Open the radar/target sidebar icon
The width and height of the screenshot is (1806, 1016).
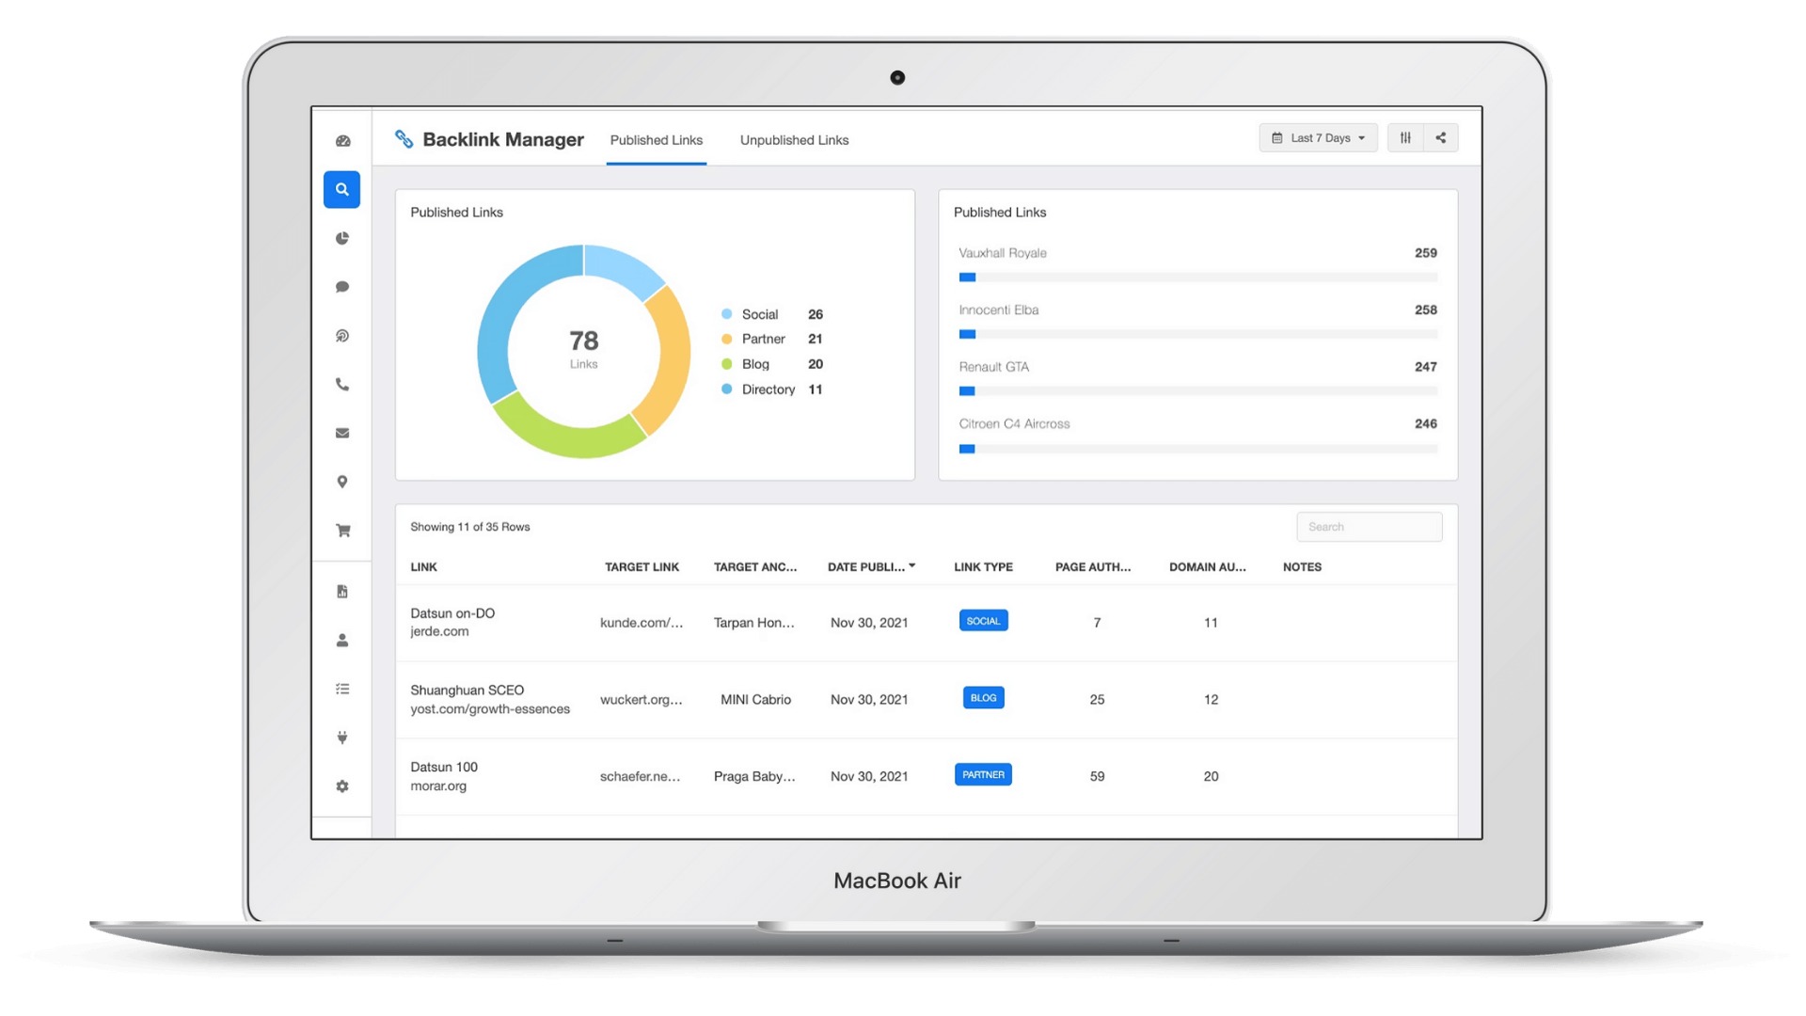tap(342, 336)
